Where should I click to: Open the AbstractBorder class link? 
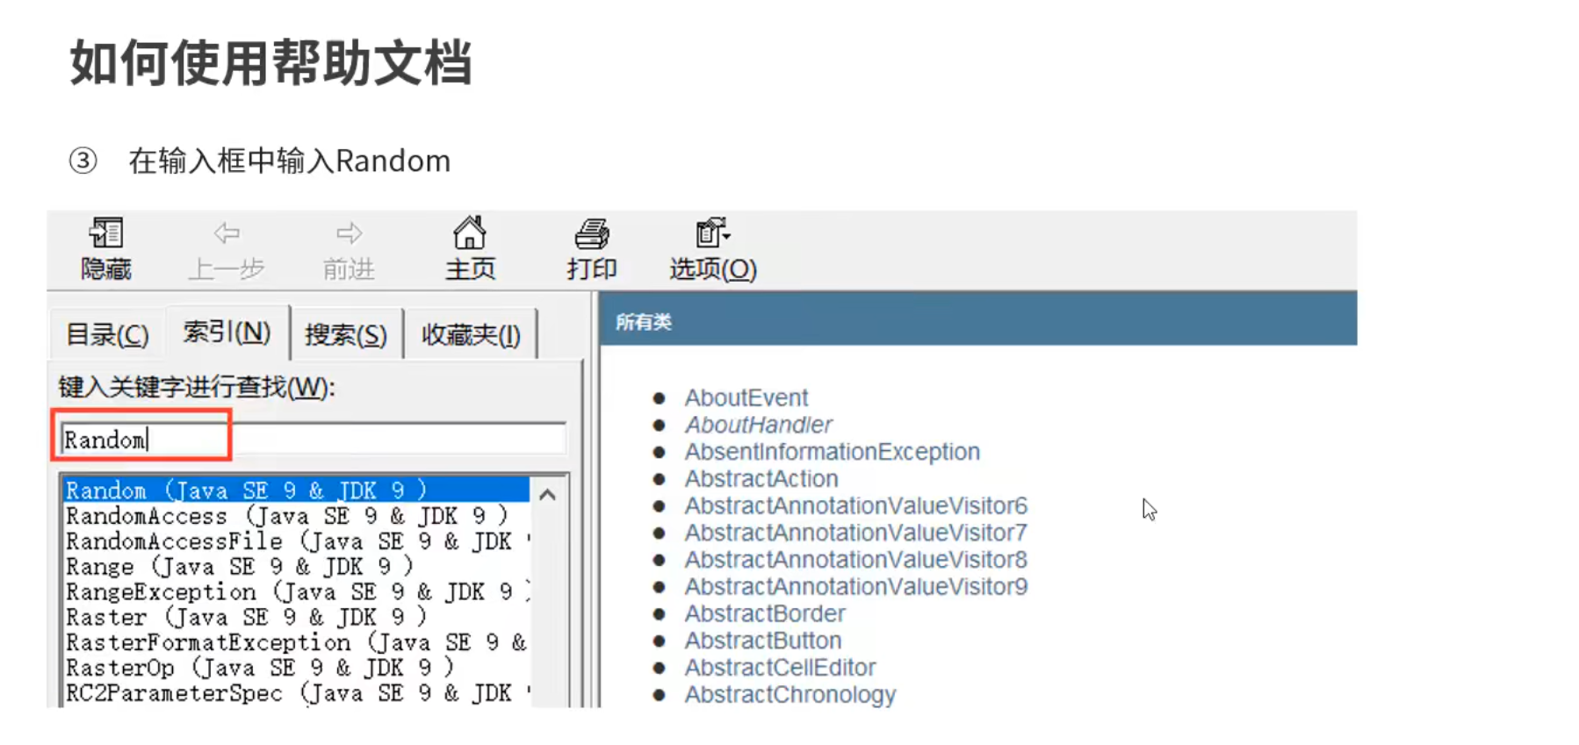pyautogui.click(x=765, y=613)
